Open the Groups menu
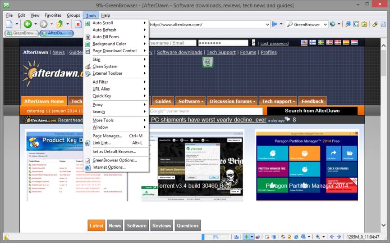This screenshot has height=243, width=390. click(73, 15)
